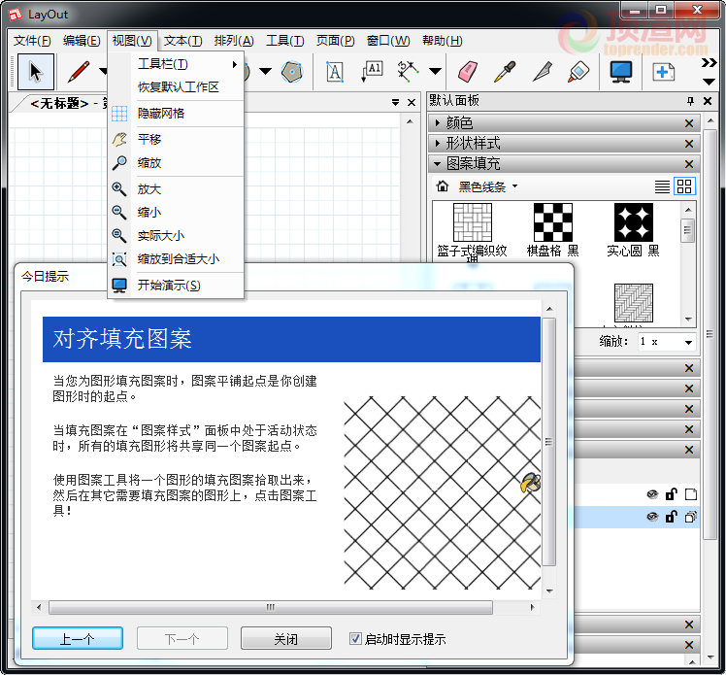Switch pattern fill to thumbnail grid view

(684, 186)
